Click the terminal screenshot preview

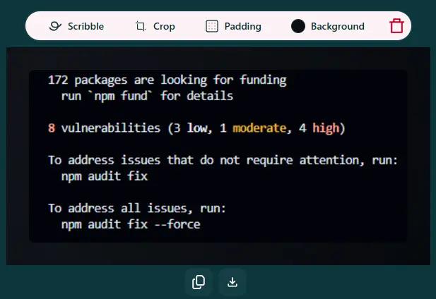[x=218, y=156]
